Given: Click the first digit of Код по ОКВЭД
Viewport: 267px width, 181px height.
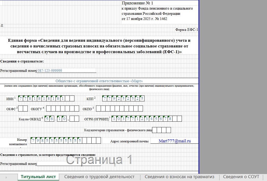Looking at the screenshot, I should (47, 119).
